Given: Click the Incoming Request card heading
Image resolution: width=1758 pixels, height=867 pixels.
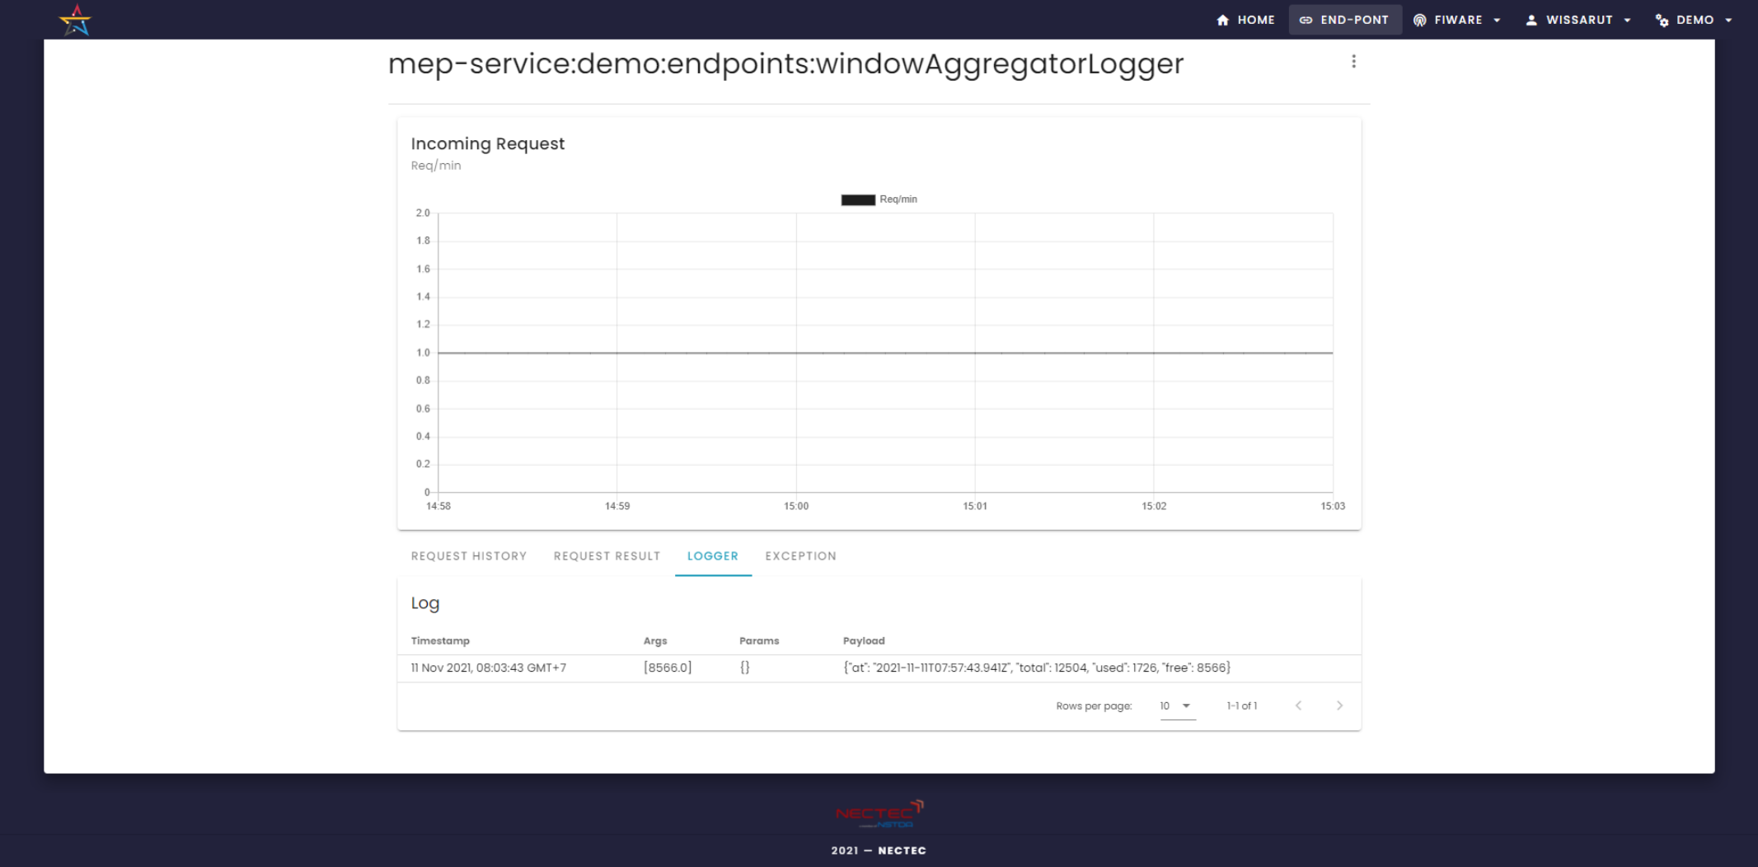Looking at the screenshot, I should (x=488, y=143).
